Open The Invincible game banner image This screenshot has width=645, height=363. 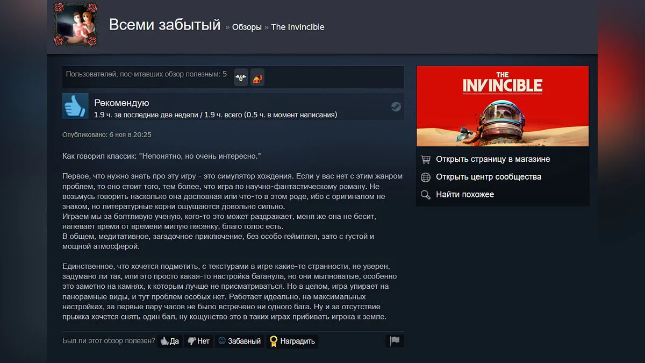click(503, 106)
